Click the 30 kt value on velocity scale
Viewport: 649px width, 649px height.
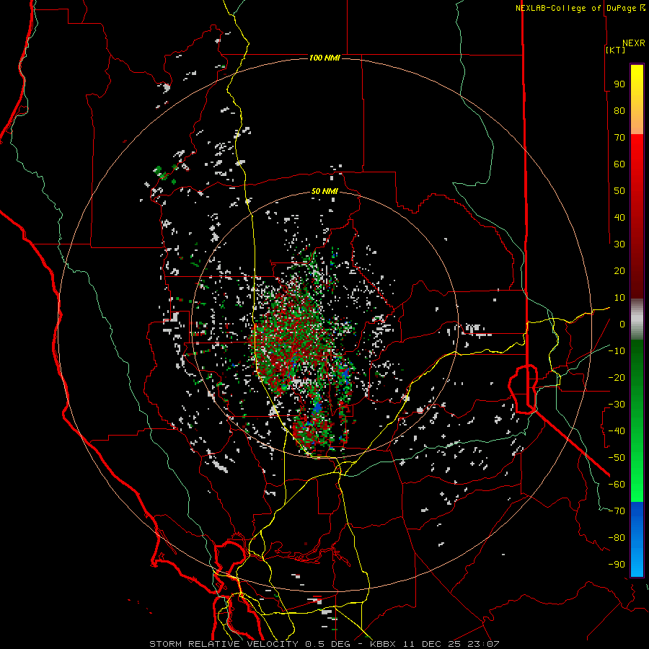[619, 244]
